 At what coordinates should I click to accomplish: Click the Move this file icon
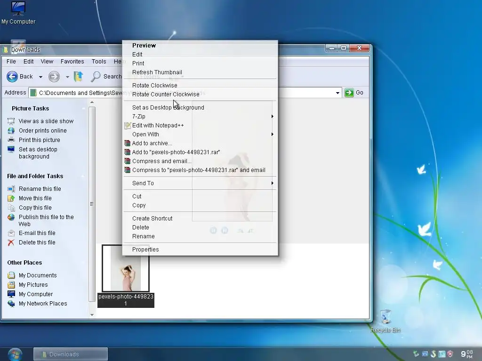coord(11,198)
